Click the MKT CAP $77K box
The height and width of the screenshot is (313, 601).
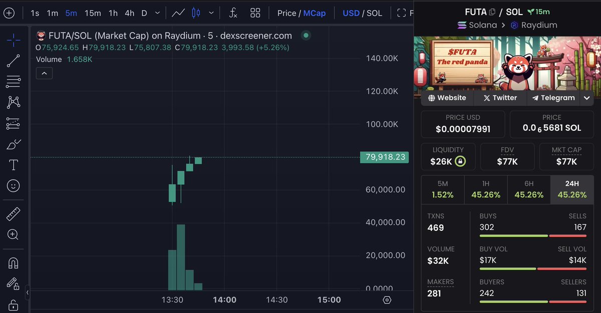[x=566, y=157]
